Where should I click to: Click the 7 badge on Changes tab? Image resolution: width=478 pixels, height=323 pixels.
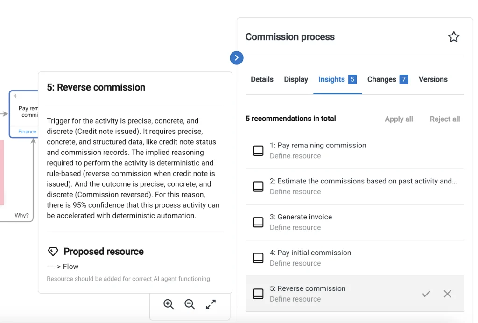coord(404,79)
